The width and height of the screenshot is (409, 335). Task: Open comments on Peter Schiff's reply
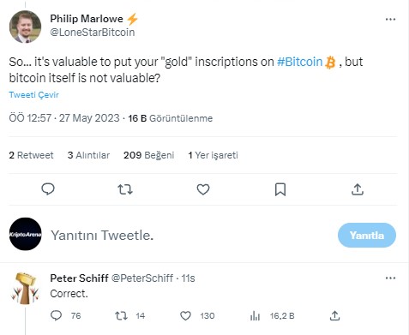click(x=56, y=315)
